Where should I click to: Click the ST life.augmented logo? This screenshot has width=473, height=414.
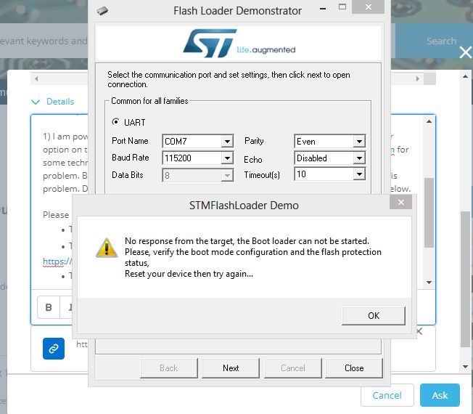click(x=239, y=43)
